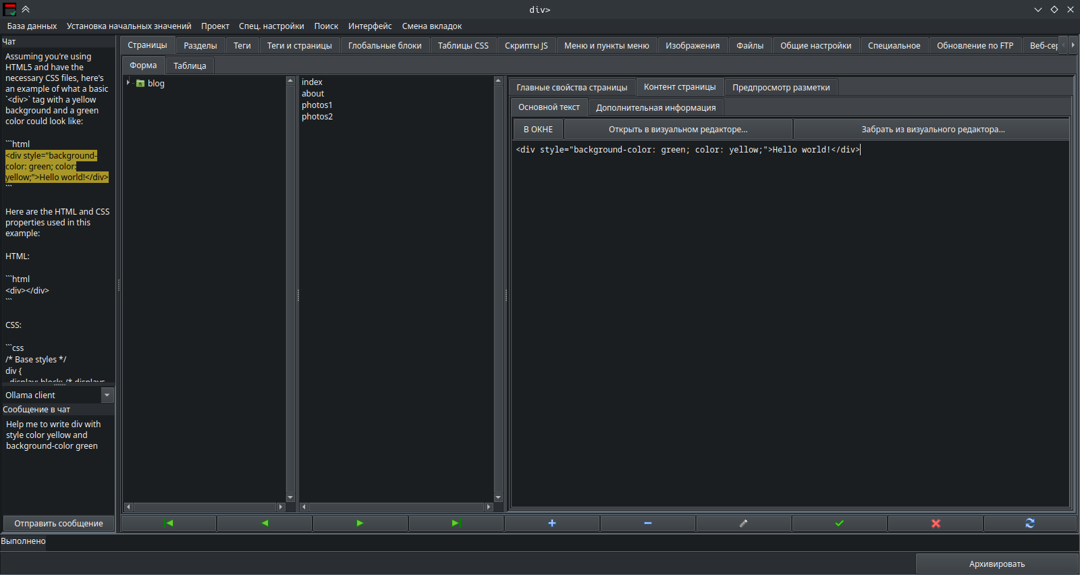Screen dimensions: 1080x575
Task: Click the Архивировать button
Action: coord(997,564)
